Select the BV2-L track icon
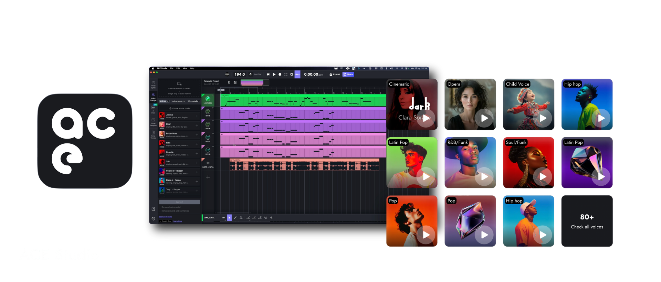661x282 pixels. 208,137
